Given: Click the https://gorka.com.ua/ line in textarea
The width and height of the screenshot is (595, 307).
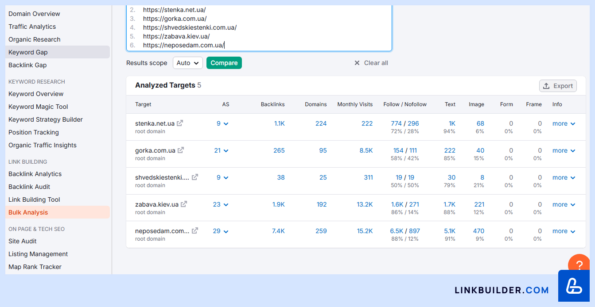Looking at the screenshot, I should click(x=175, y=19).
